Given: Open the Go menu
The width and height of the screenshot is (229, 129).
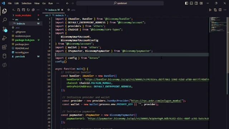Looking at the screenshot, I should tap(44, 3).
